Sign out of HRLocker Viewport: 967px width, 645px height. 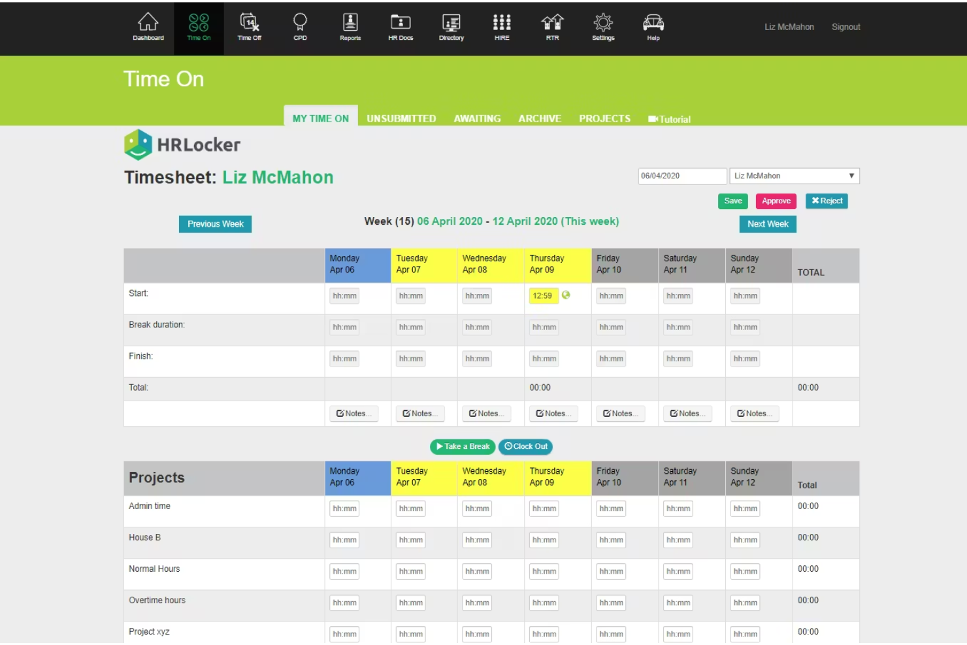(845, 27)
